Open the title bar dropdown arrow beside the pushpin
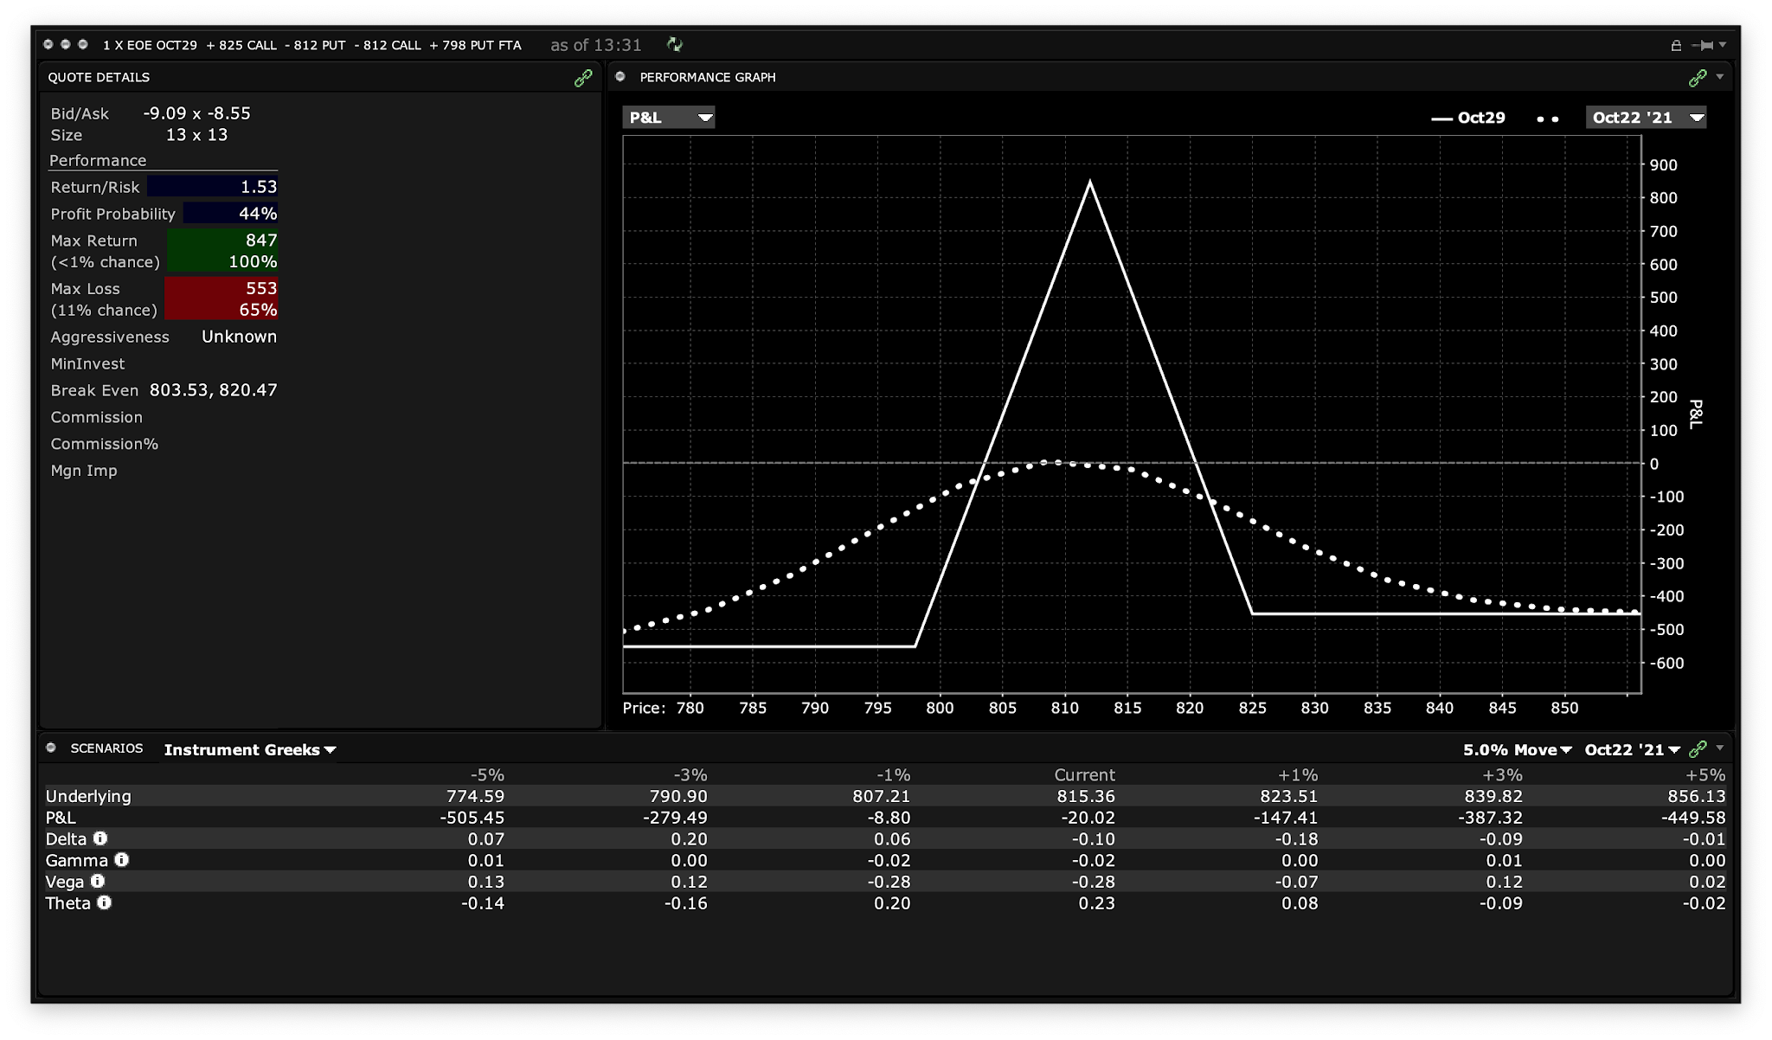 (1723, 45)
